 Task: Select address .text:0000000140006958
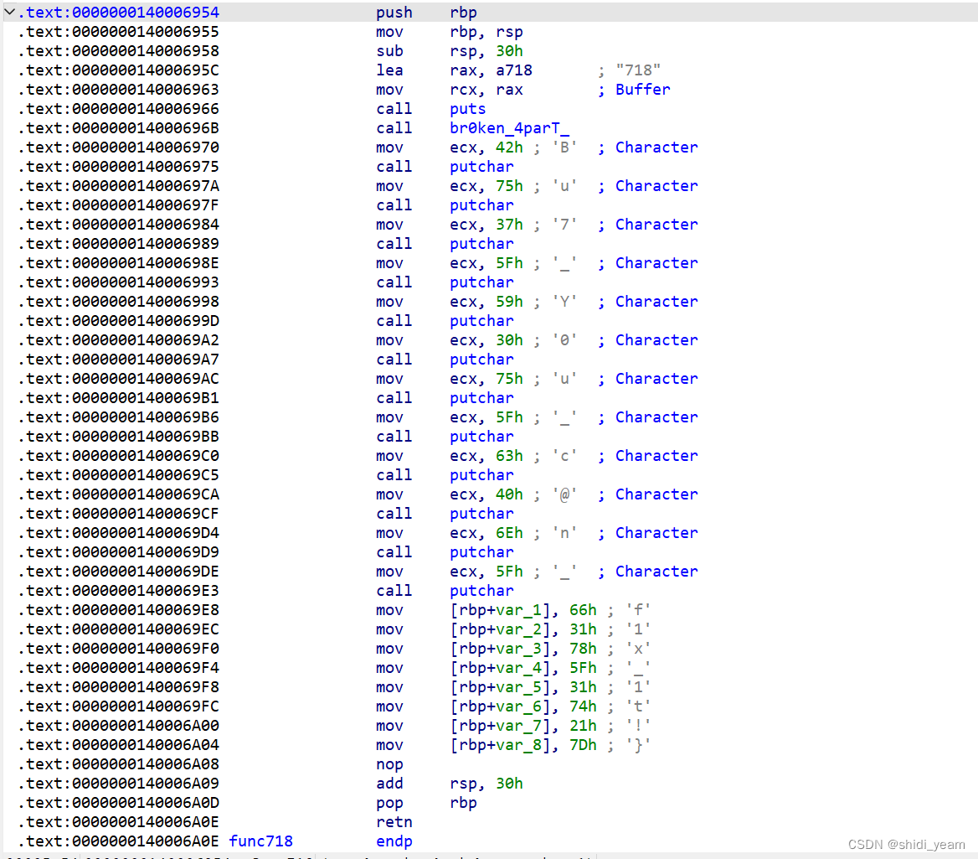(117, 50)
